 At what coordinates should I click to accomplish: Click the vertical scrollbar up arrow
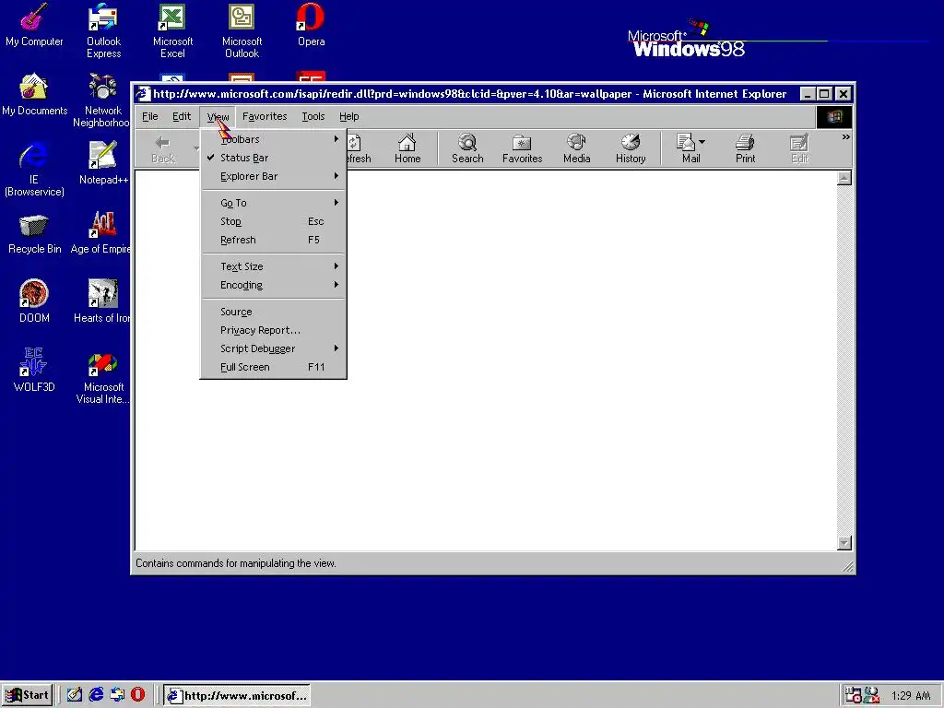click(x=844, y=178)
